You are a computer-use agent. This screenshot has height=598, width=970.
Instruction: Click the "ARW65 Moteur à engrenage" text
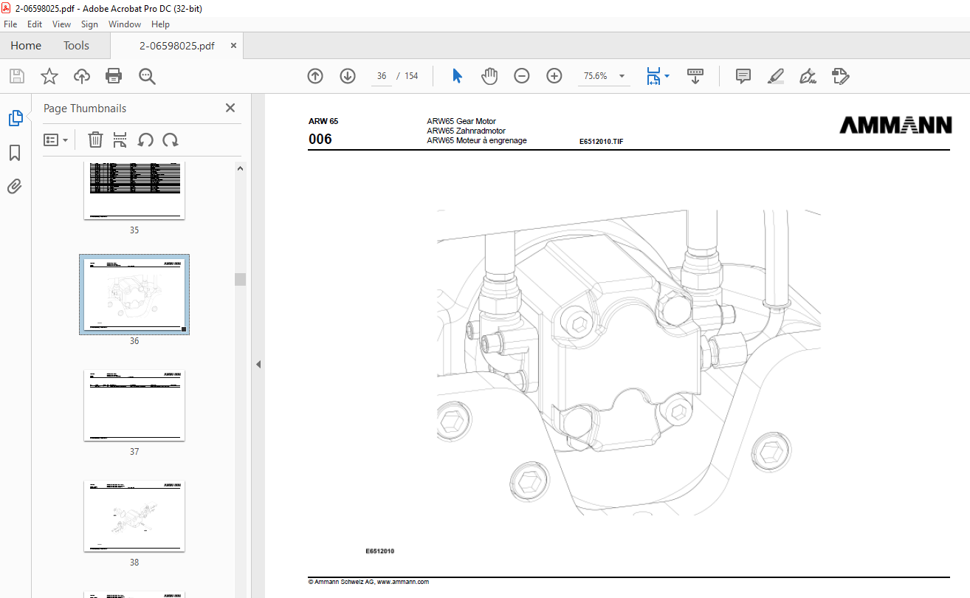477,140
